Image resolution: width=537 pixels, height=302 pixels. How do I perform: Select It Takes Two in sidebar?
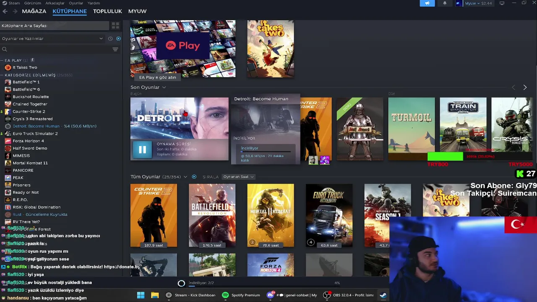25,68
